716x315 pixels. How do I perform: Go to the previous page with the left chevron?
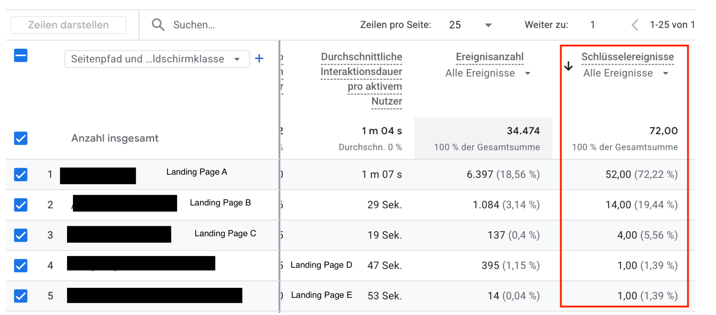click(635, 25)
